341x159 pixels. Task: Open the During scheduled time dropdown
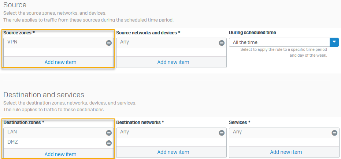tap(279, 42)
